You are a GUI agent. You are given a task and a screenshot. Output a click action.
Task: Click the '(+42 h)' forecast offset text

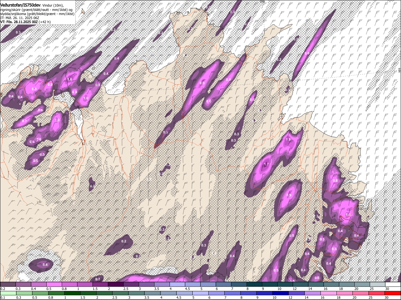coord(45,22)
